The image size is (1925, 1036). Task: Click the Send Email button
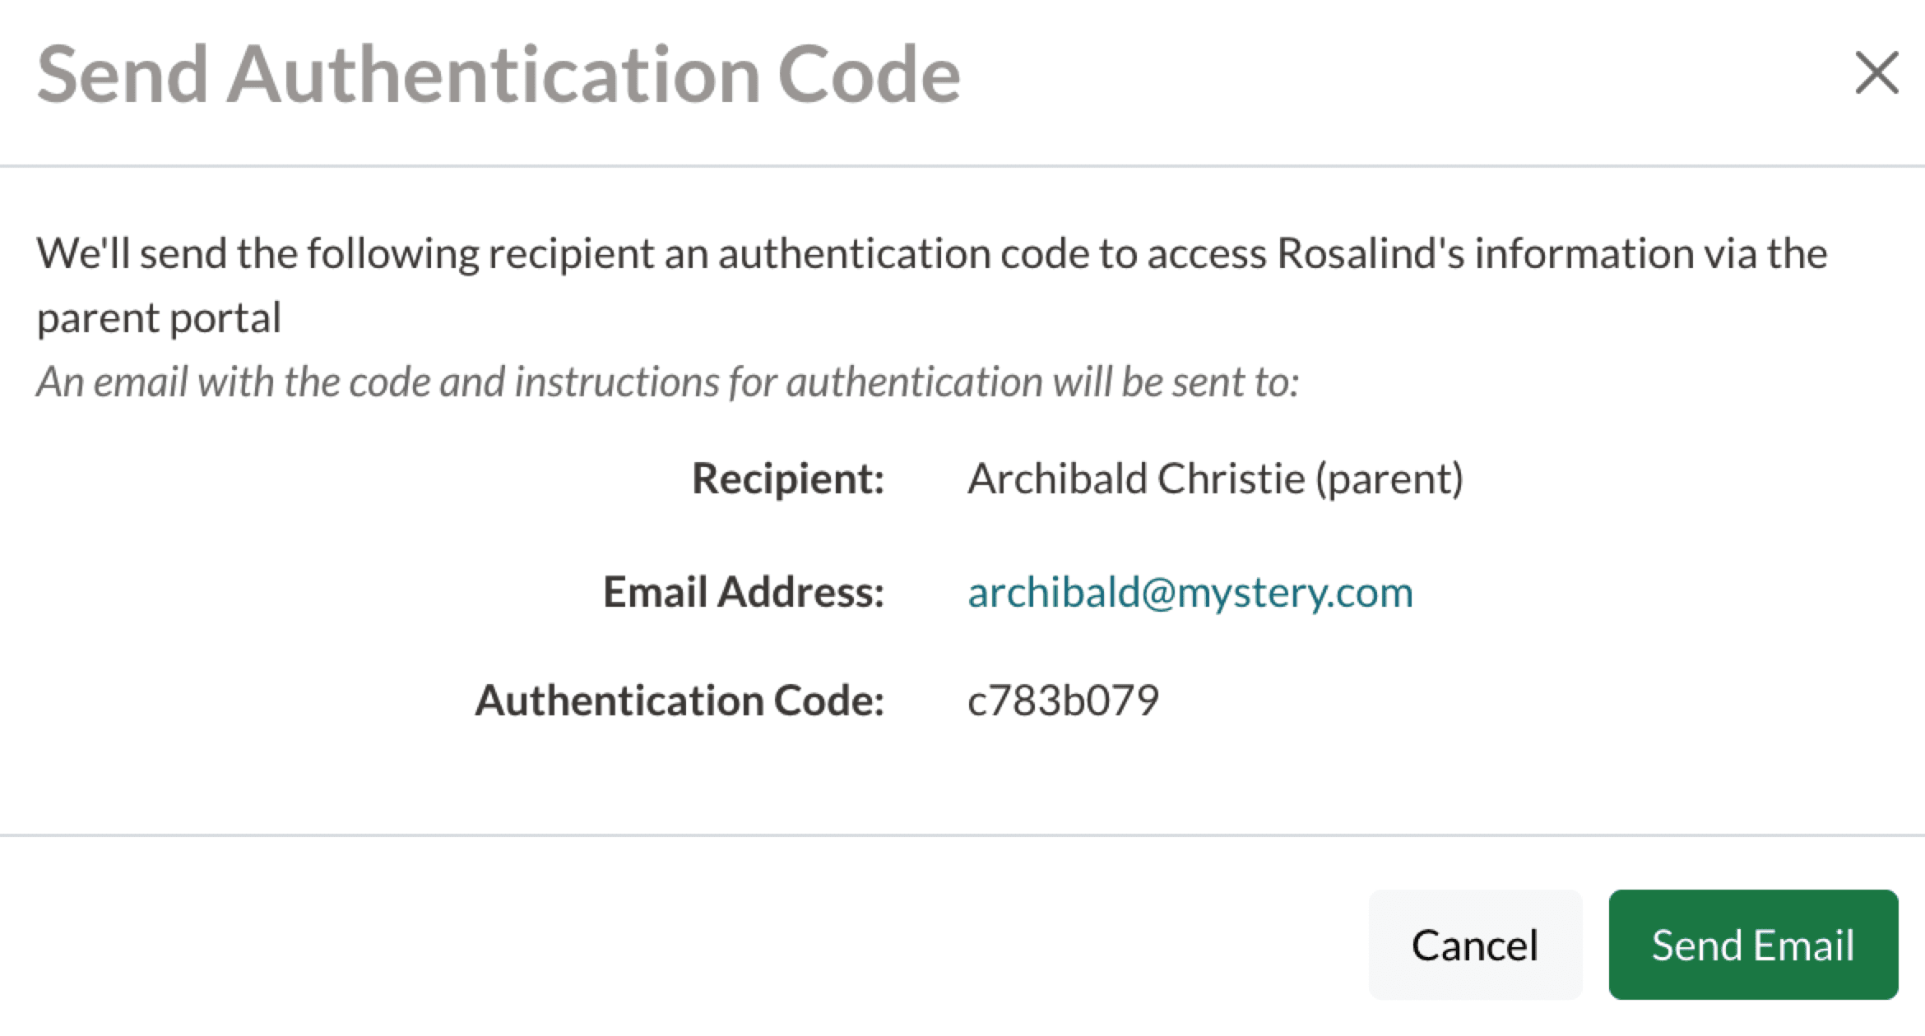[1752, 945]
